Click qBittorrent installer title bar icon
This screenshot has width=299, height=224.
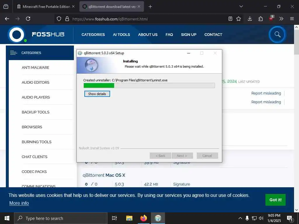[x=80, y=53]
